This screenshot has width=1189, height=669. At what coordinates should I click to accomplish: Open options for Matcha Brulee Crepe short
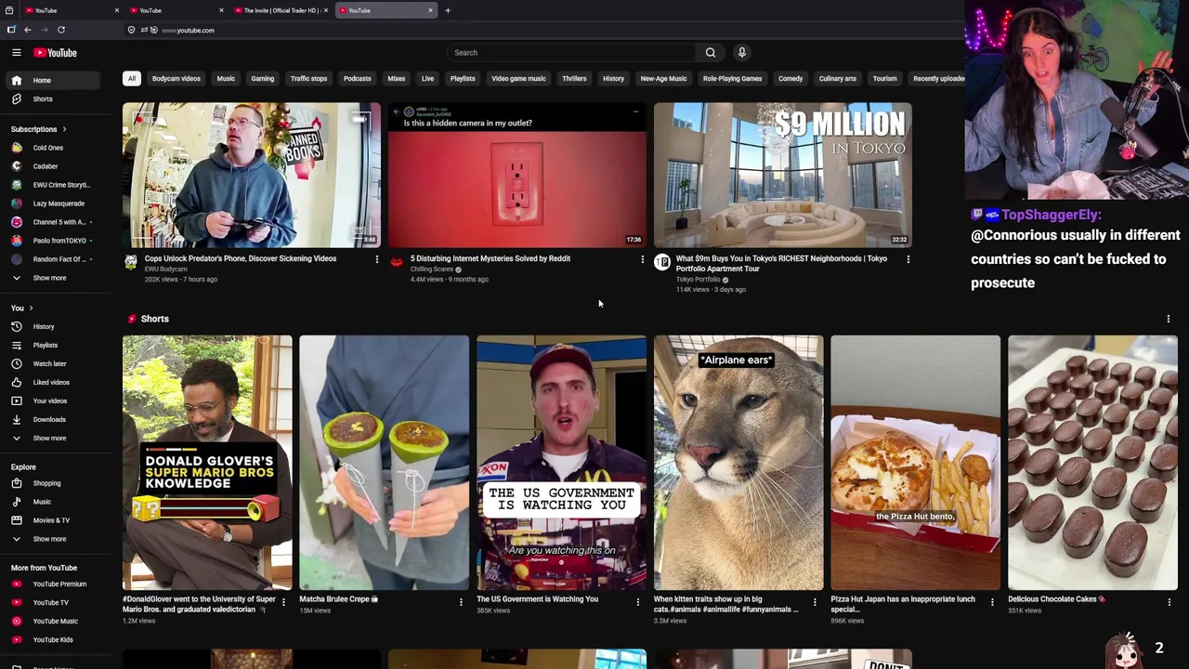pos(461,602)
